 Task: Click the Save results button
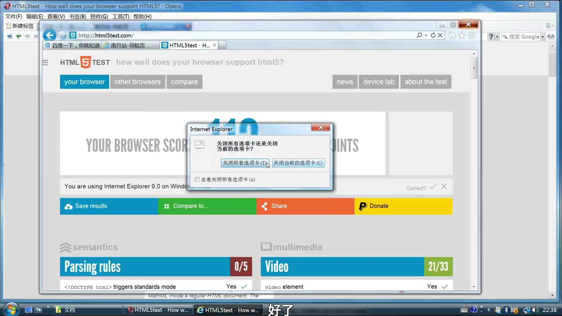[109, 206]
